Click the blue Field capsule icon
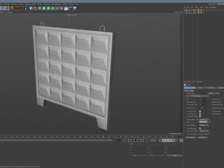Screen dimensions: 224x168 [62, 8]
